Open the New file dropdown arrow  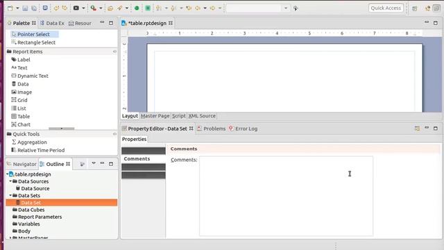tap(17, 8)
